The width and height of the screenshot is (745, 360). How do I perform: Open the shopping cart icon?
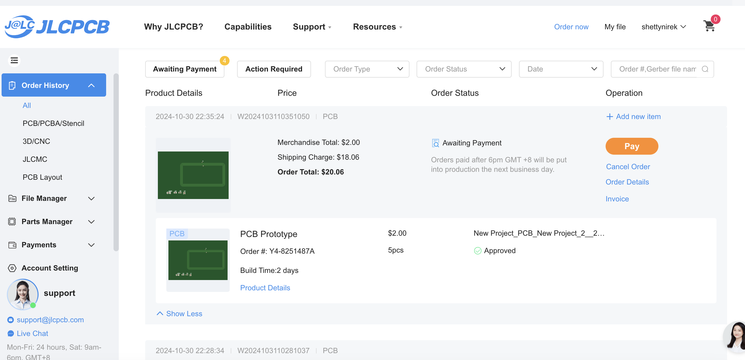click(x=709, y=26)
